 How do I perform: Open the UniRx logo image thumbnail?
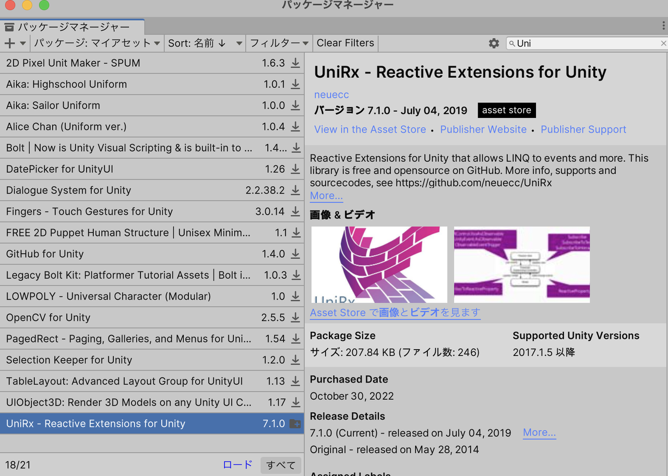(x=378, y=264)
